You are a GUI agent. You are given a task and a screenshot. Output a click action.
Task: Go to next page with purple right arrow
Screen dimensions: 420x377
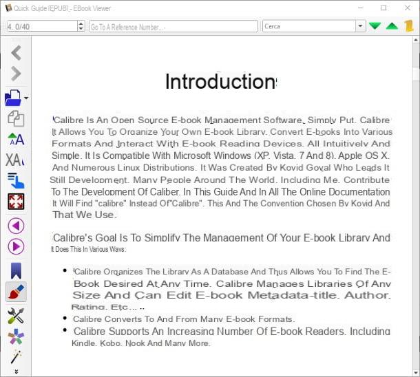[16, 246]
